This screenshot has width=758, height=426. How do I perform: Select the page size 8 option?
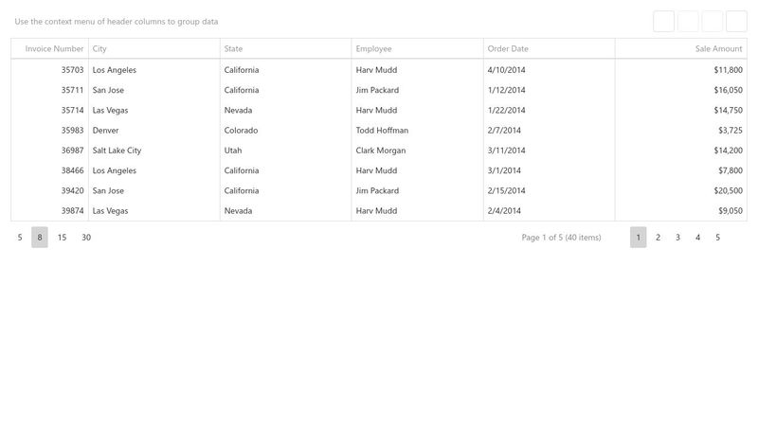(40, 238)
